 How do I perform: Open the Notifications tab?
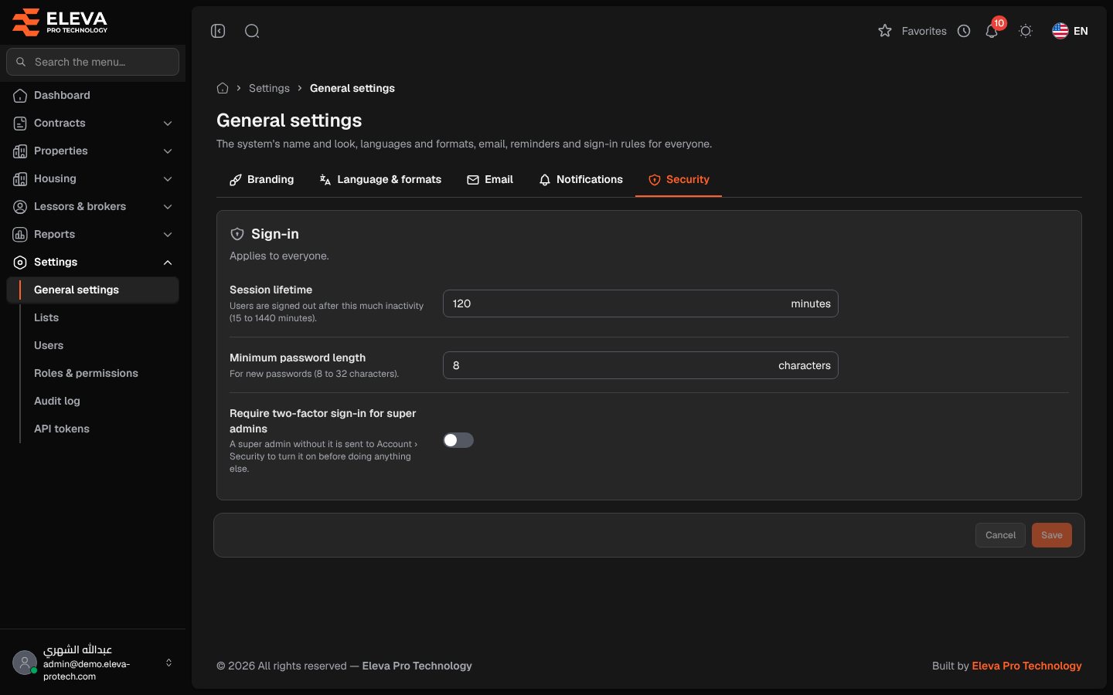click(580, 179)
